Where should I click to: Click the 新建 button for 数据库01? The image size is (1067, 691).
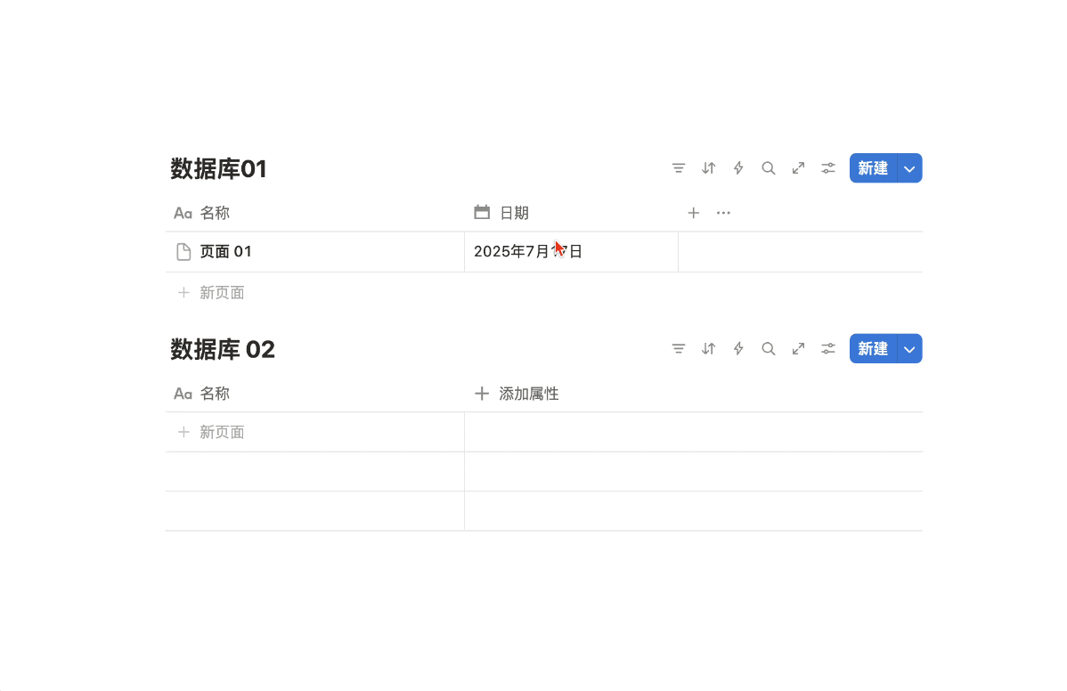[873, 168]
